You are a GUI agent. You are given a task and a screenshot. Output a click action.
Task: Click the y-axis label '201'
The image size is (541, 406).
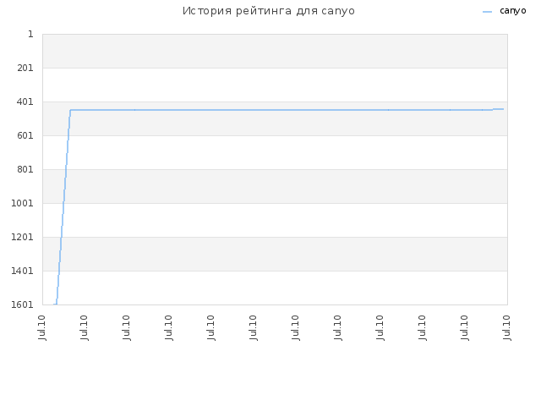[x=25, y=68]
